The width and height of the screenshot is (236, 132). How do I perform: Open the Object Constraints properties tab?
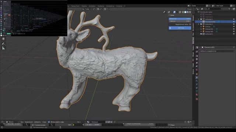197,88
